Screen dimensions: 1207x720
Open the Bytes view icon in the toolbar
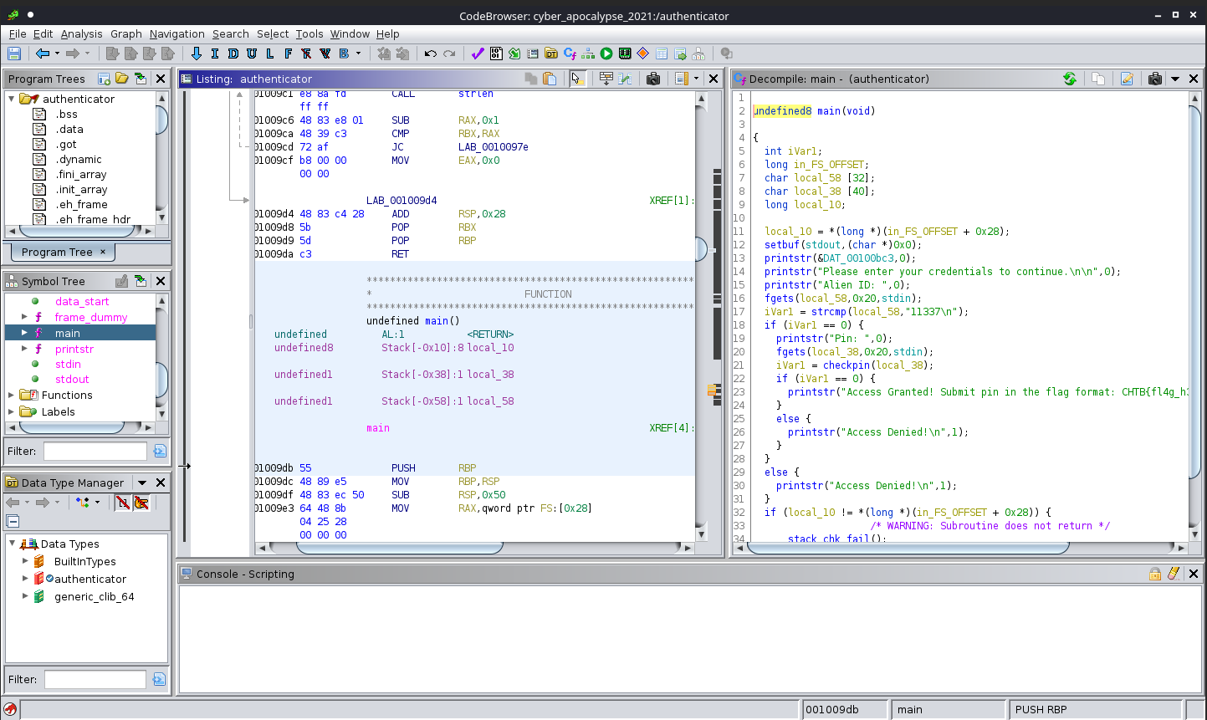(x=496, y=54)
